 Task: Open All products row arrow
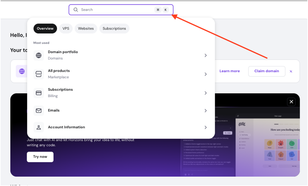(206, 74)
